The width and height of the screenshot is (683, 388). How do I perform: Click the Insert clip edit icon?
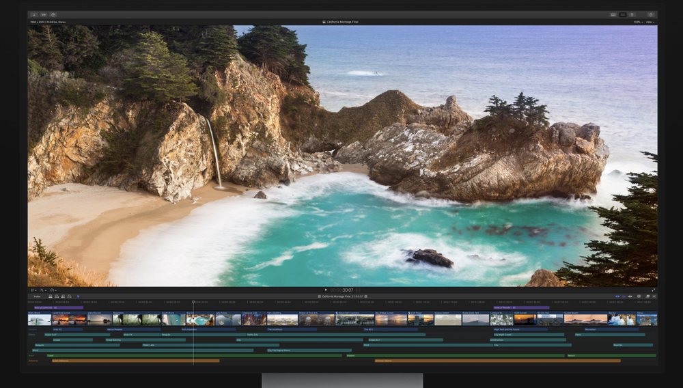pyautogui.click(x=57, y=296)
